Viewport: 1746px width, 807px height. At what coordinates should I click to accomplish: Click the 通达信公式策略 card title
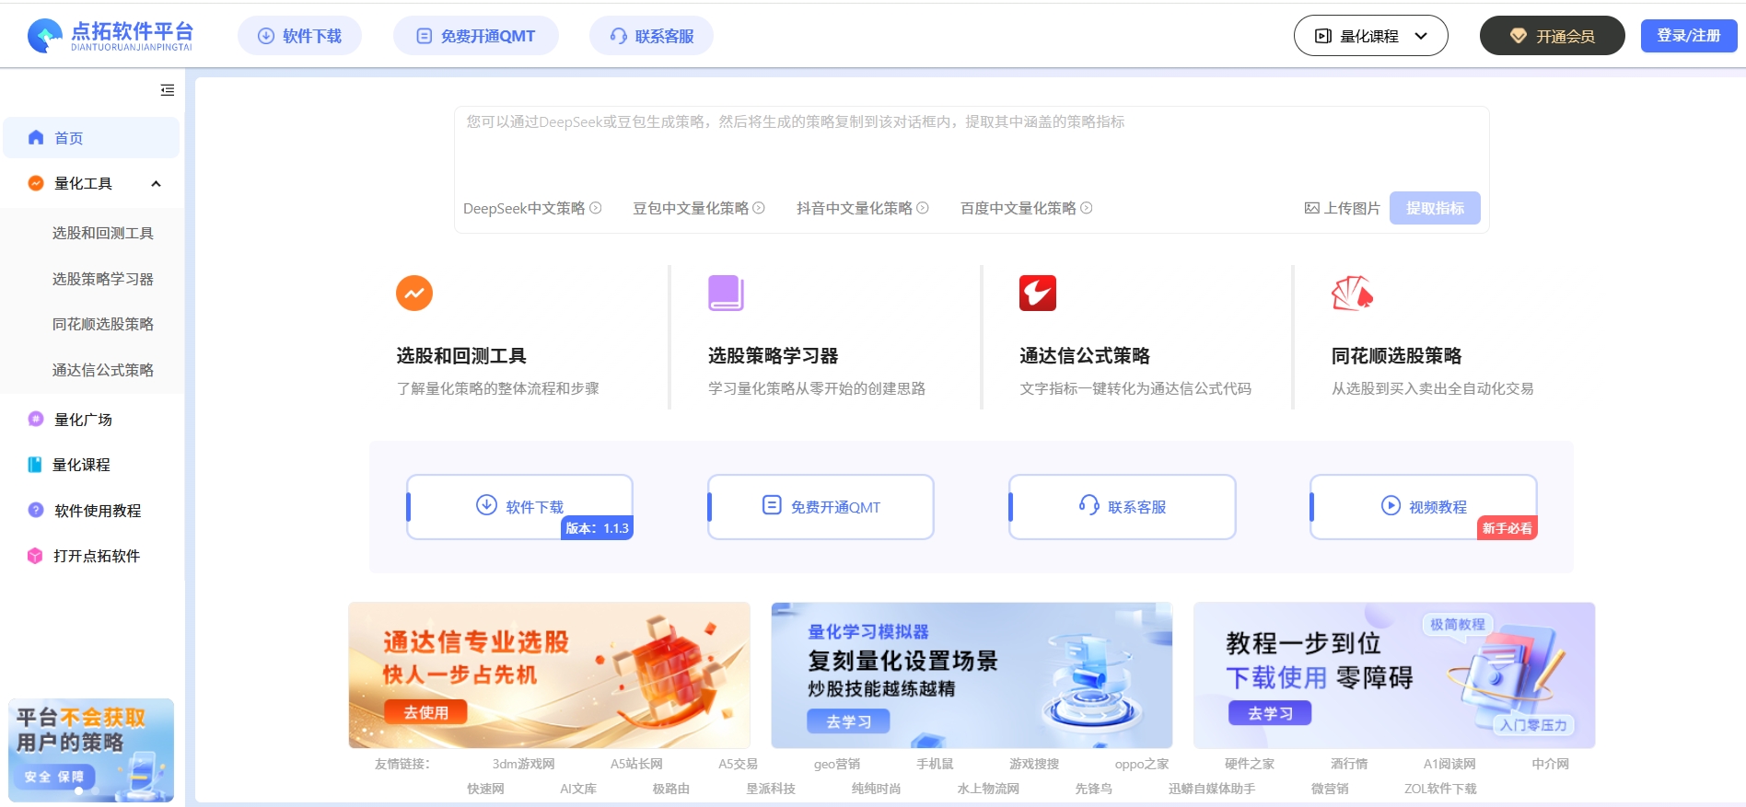[x=1085, y=356]
